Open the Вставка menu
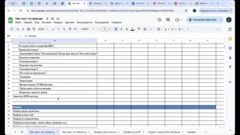The width and height of the screenshot is (240, 135). [x=46, y=22]
